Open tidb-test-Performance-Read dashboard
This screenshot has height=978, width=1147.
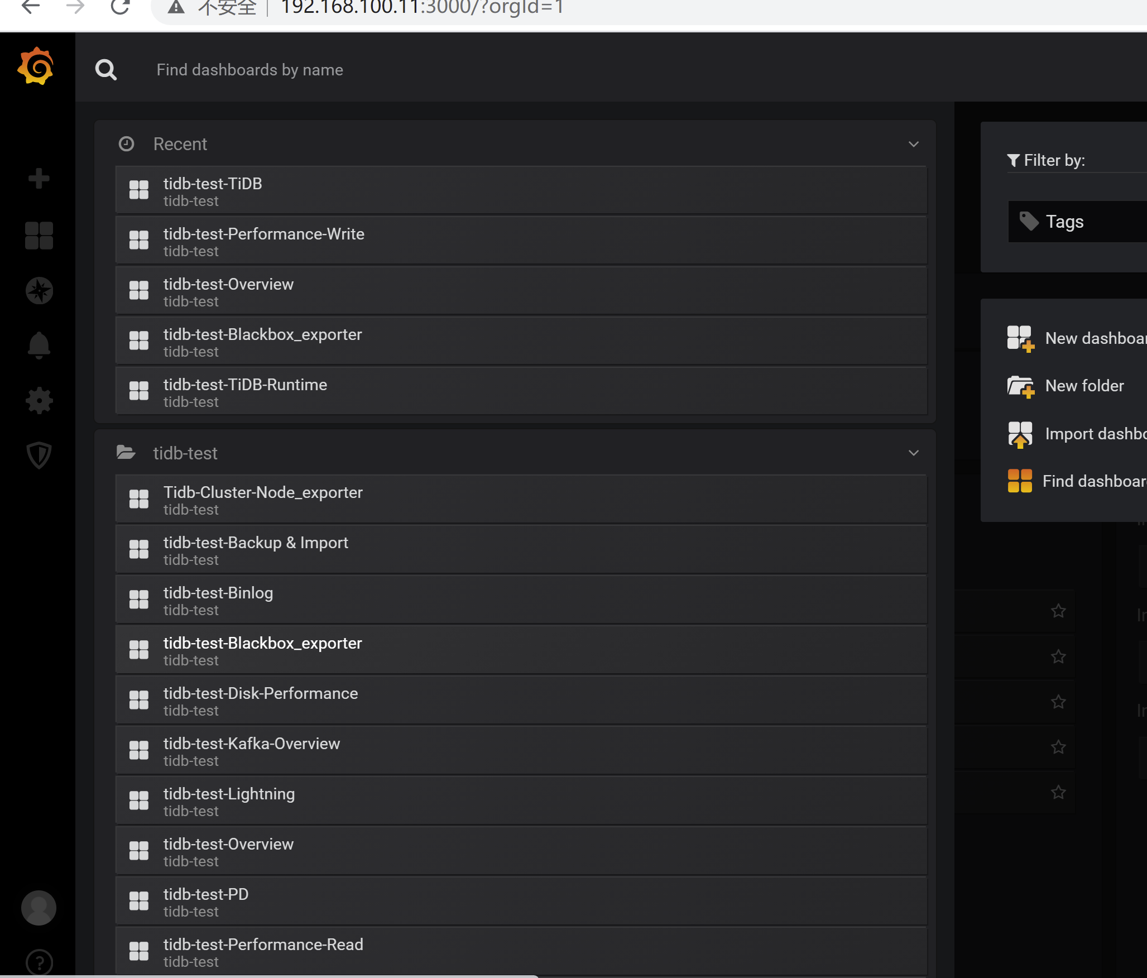[521, 951]
